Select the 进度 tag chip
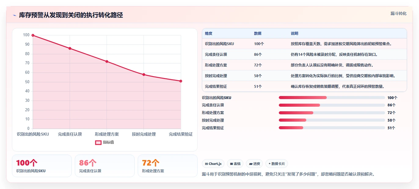 click(x=254, y=164)
